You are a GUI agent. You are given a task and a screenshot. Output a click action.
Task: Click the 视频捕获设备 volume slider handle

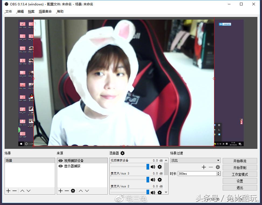coord(148,167)
